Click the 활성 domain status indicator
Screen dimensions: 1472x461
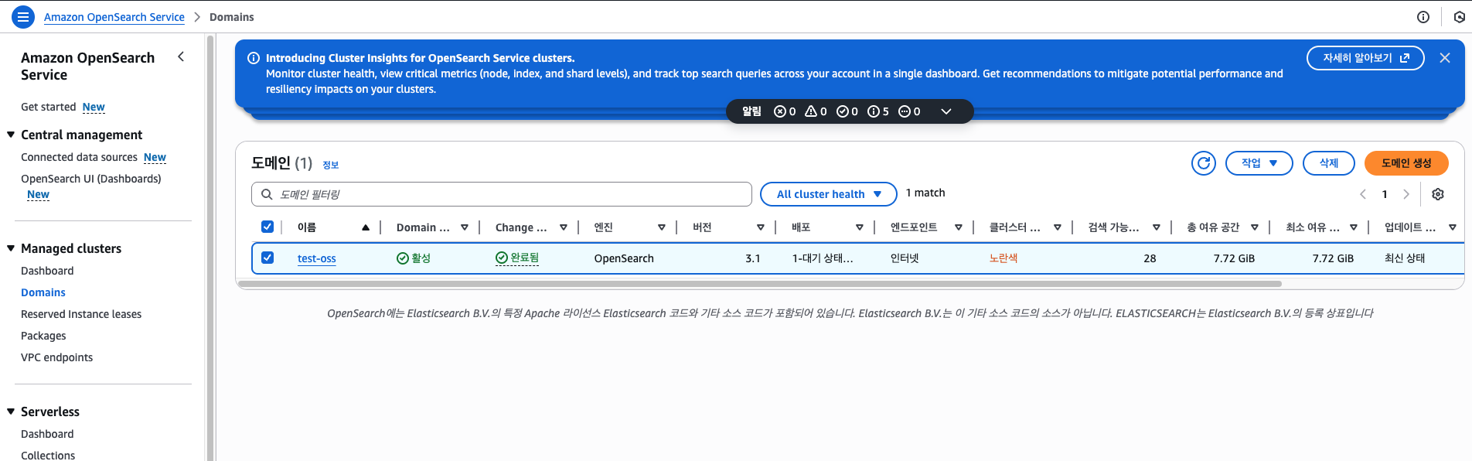[414, 258]
